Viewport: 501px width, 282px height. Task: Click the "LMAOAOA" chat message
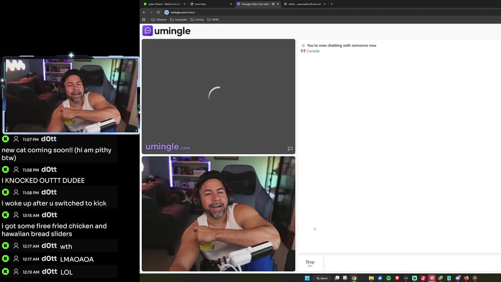[x=77, y=259]
